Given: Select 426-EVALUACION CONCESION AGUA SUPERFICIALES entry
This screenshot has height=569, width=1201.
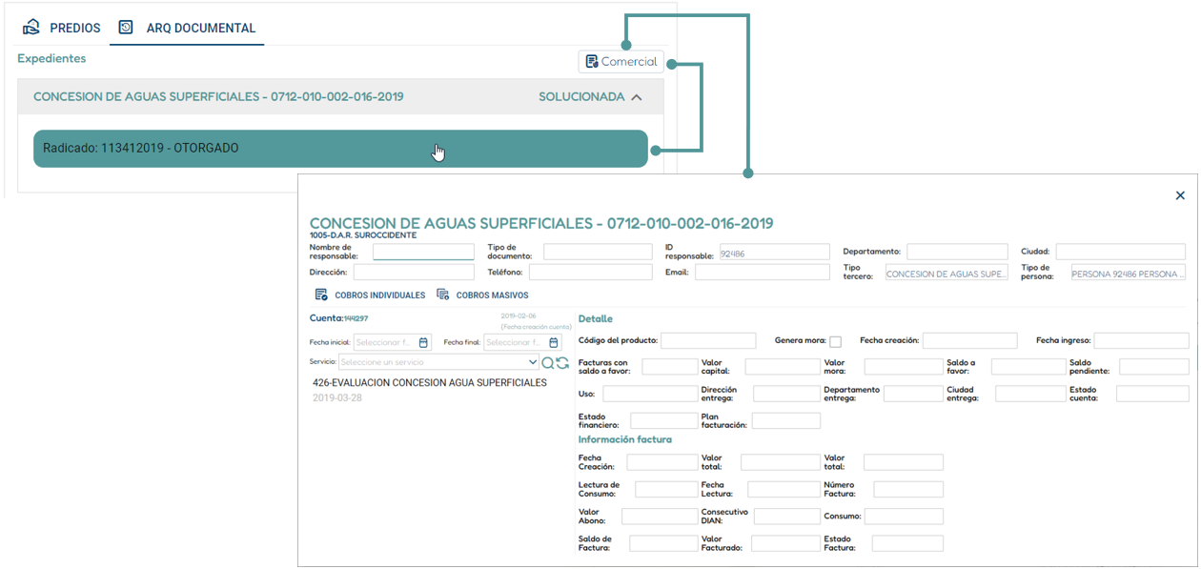Looking at the screenshot, I should point(430,382).
